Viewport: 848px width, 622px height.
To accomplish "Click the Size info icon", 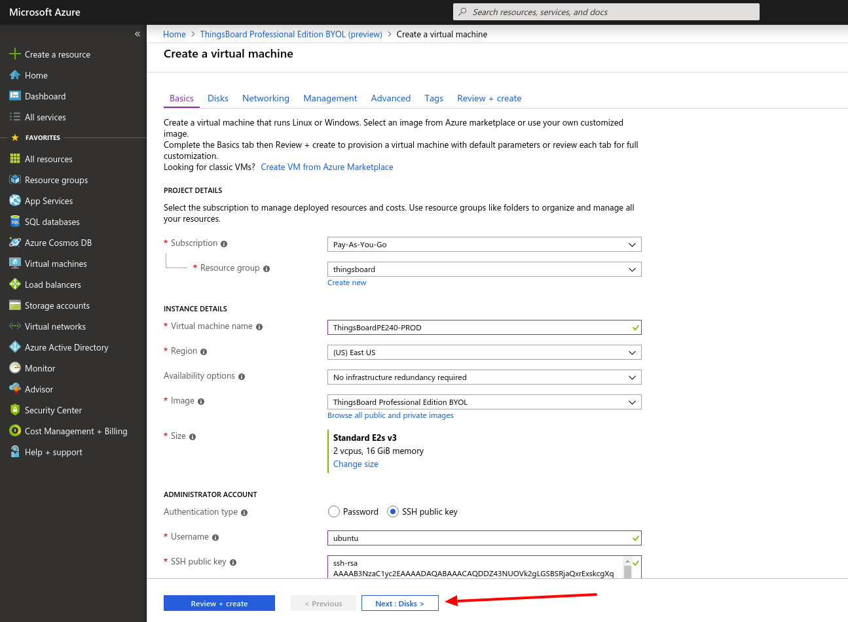I will point(193,437).
